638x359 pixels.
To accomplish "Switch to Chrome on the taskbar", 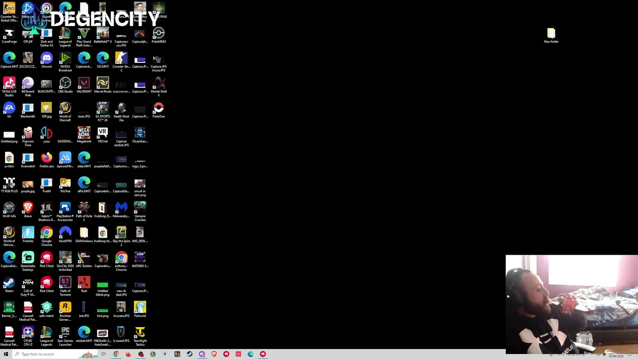I will tap(116, 354).
